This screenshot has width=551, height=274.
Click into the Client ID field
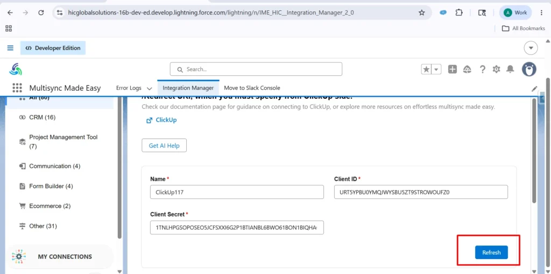(x=421, y=192)
